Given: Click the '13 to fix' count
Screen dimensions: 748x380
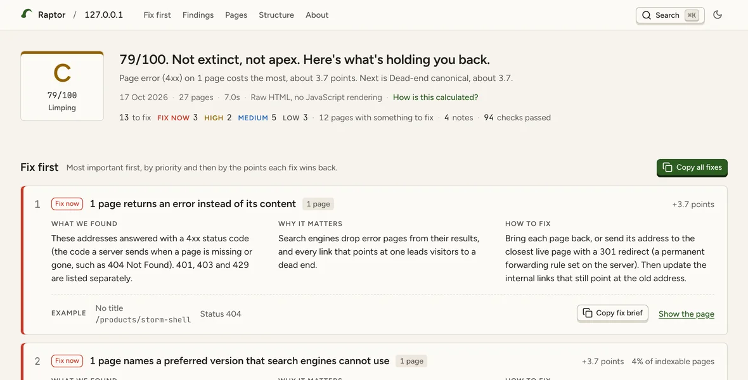Looking at the screenshot, I should [x=135, y=118].
